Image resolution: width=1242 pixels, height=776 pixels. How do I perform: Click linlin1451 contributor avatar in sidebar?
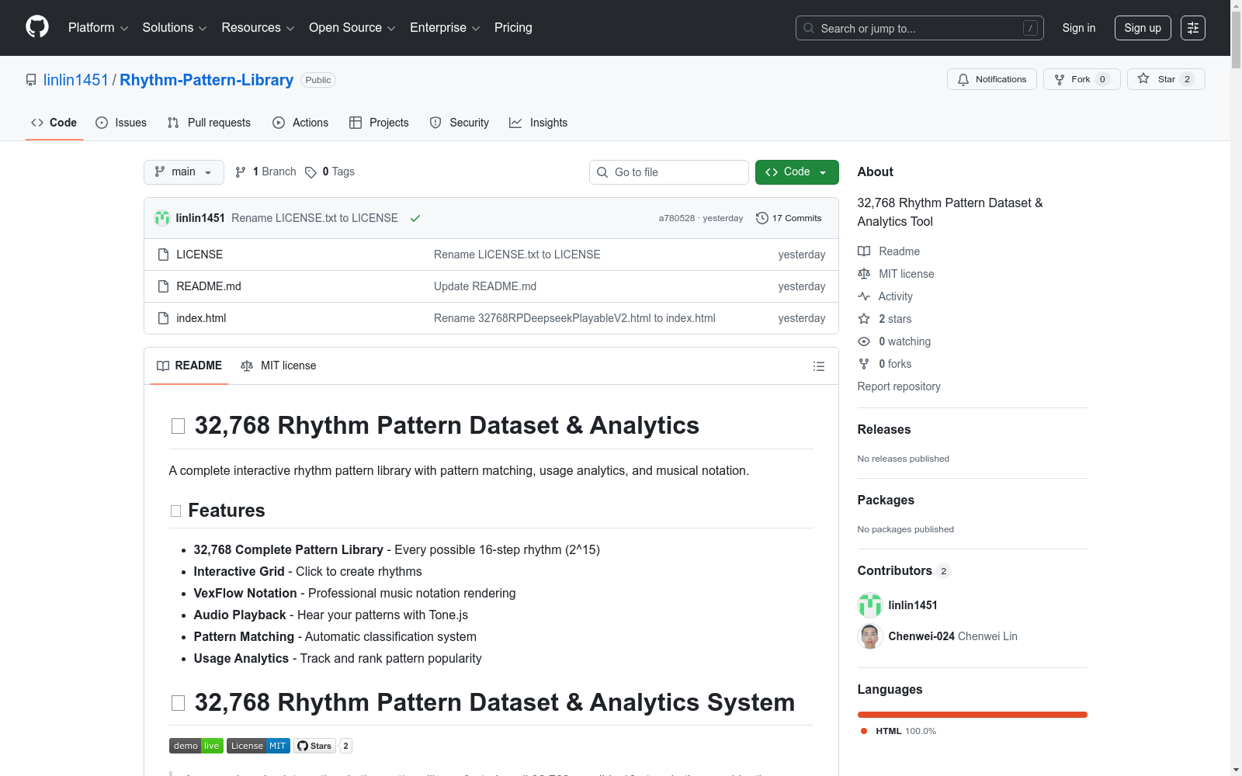pyautogui.click(x=870, y=605)
